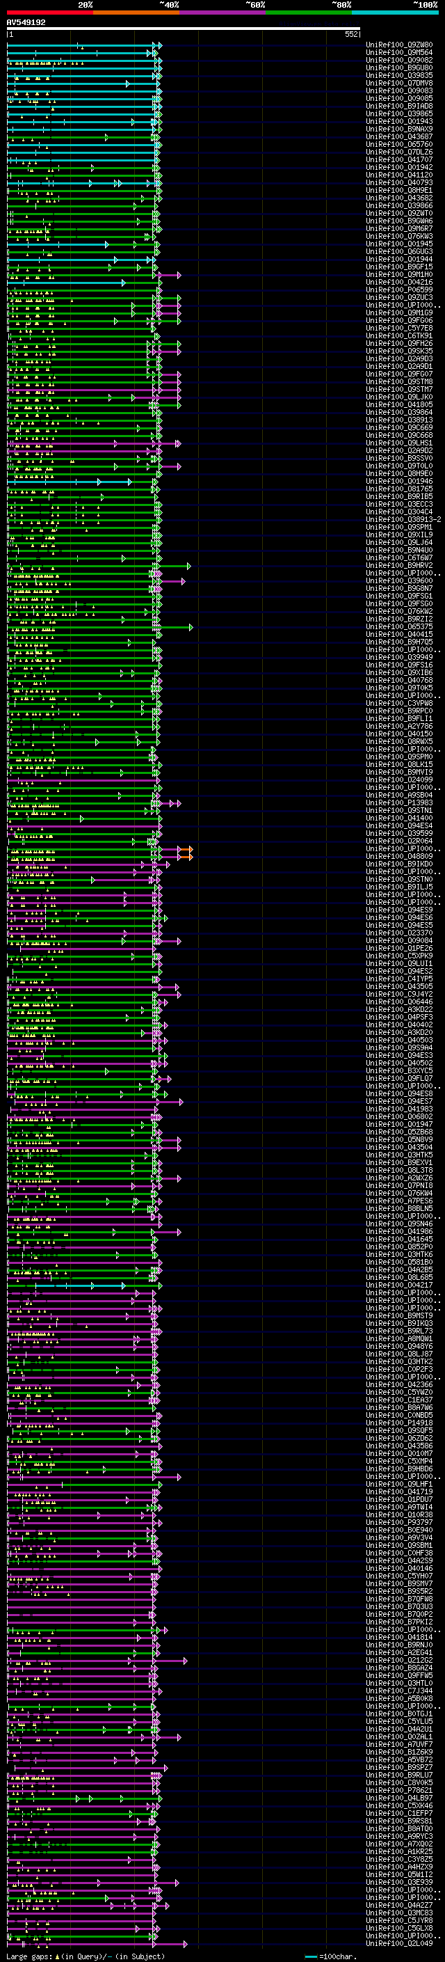The height and width of the screenshot is (1962, 445).
Task: Select the query name AV549192
Action: [x=26, y=22]
